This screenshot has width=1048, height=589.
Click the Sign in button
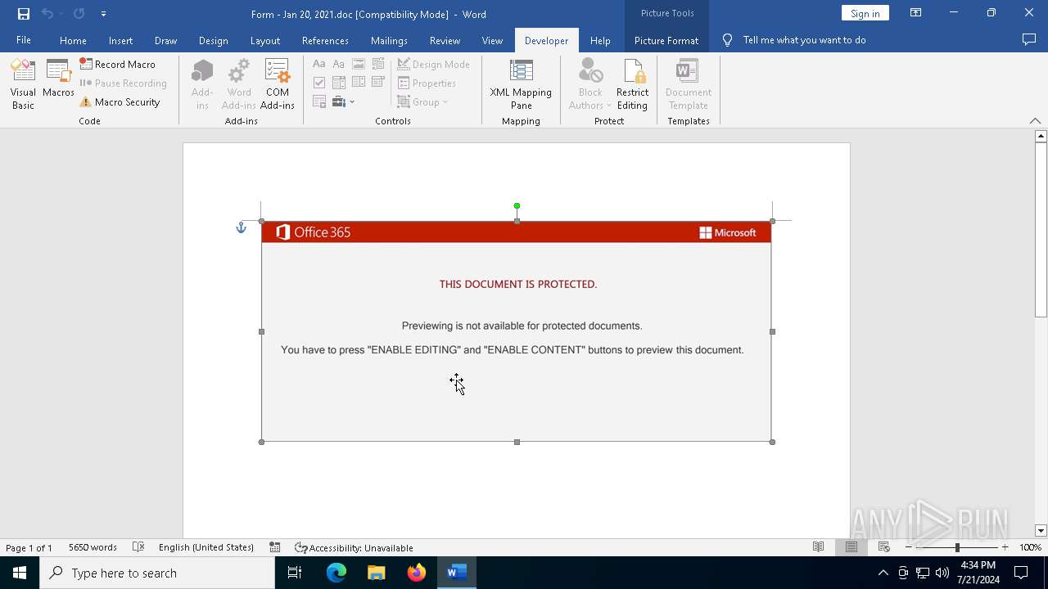coord(865,13)
